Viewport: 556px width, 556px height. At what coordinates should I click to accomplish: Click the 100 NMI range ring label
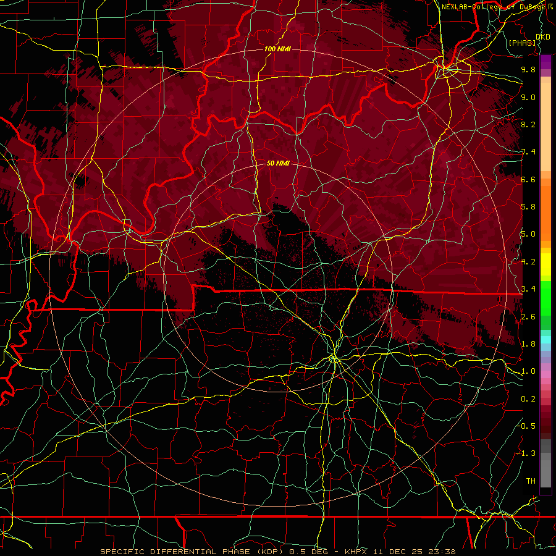pos(277,49)
